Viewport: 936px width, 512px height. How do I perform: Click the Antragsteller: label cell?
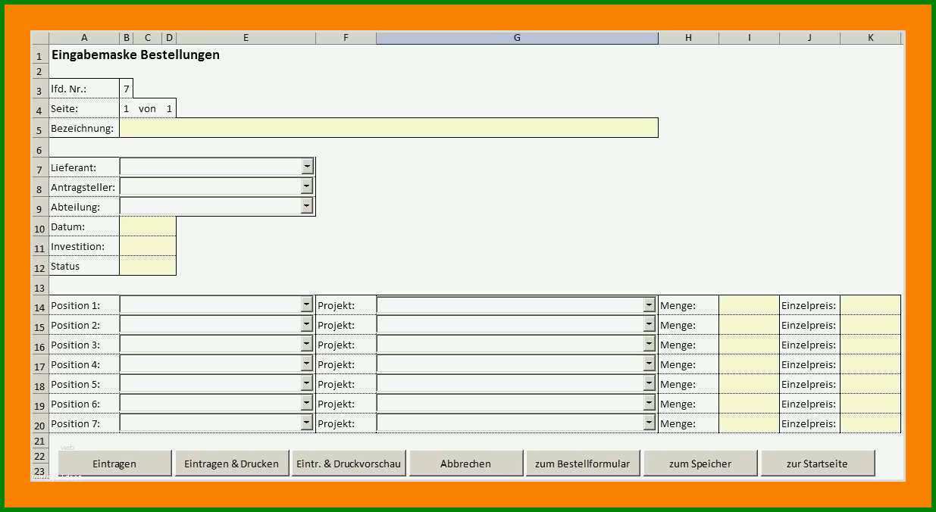coord(84,186)
